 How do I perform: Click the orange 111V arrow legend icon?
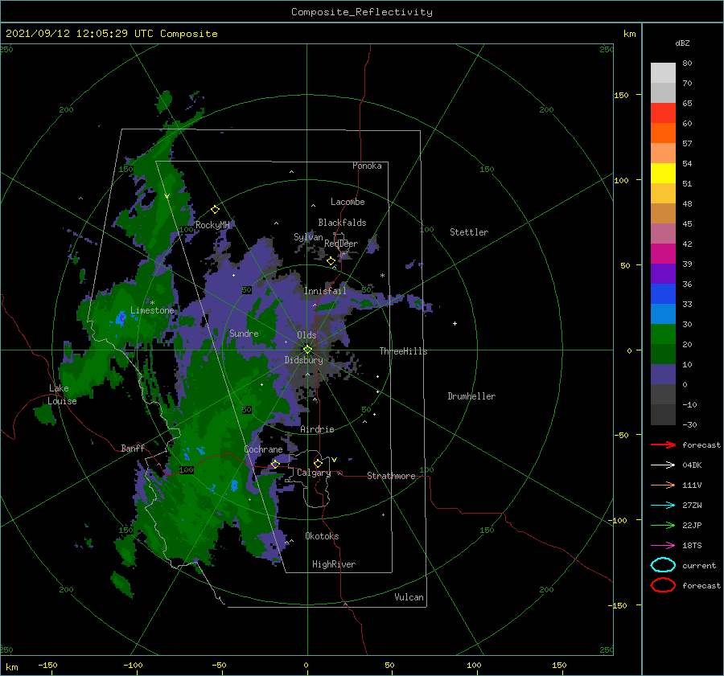663,485
